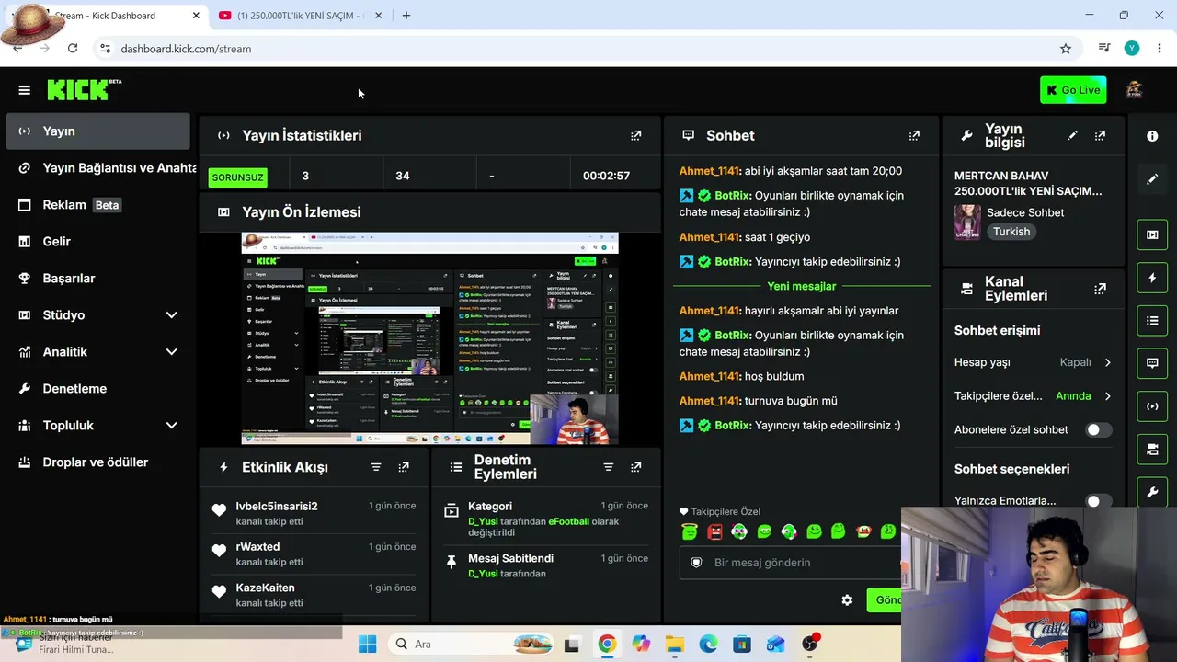This screenshot has width=1177, height=662.
Task: Toggle the stream preview widget icon in right rail
Action: click(1152, 234)
